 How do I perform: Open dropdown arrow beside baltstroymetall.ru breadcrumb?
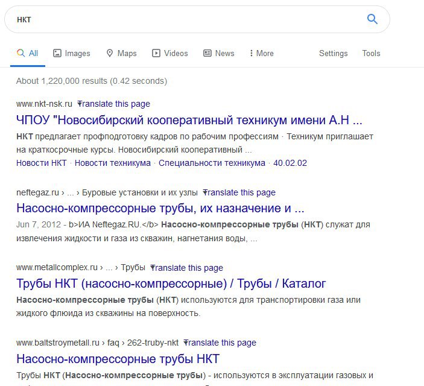(x=185, y=342)
